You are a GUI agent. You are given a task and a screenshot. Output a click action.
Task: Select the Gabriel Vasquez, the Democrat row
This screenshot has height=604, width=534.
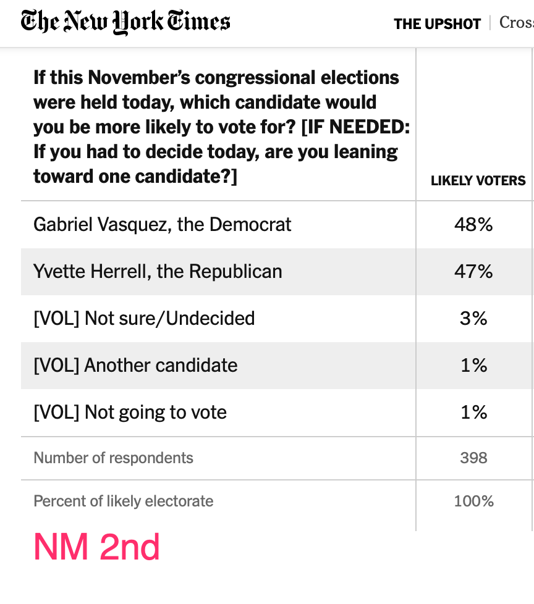point(162,224)
